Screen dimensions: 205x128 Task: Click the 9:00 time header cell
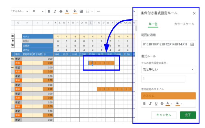pyautogui.click(x=58, y=54)
